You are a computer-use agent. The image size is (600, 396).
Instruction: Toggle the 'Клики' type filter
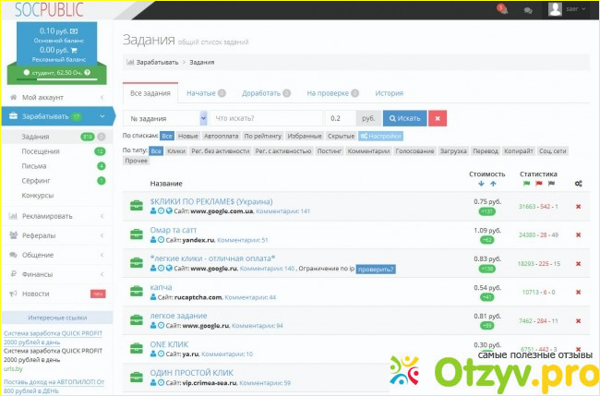175,150
